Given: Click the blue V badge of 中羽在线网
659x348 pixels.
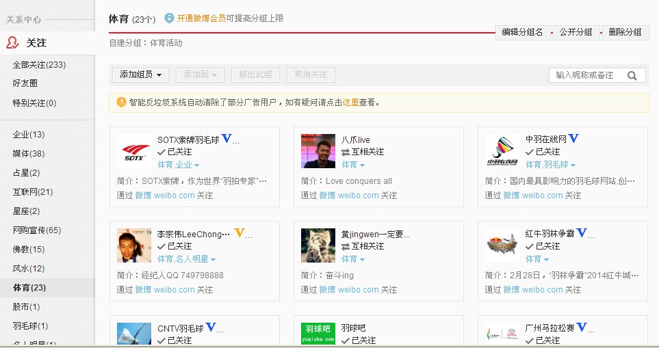Looking at the screenshot, I should pyautogui.click(x=573, y=138).
